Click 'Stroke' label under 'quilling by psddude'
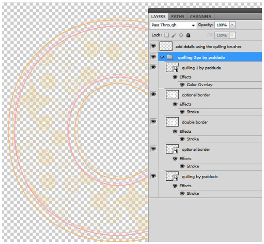 (x=193, y=193)
